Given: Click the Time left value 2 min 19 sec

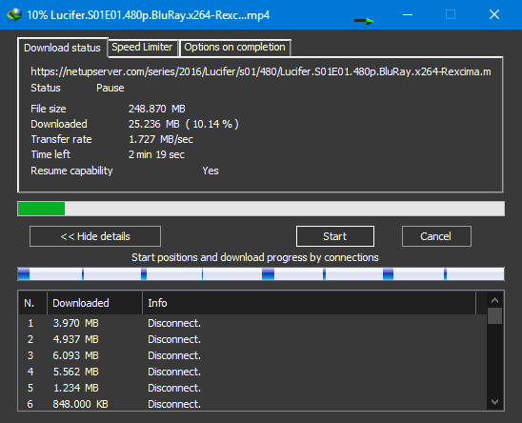Looking at the screenshot, I should (156, 154).
